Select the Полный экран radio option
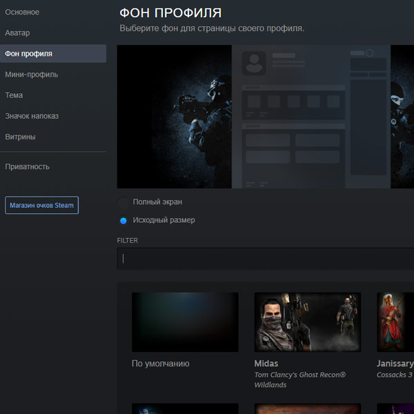 coord(124,202)
